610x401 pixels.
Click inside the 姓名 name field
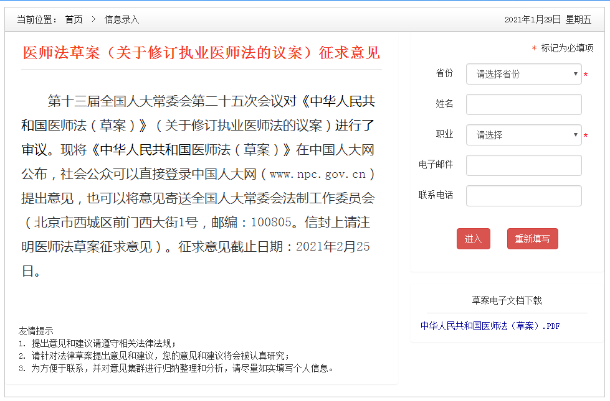tap(523, 104)
